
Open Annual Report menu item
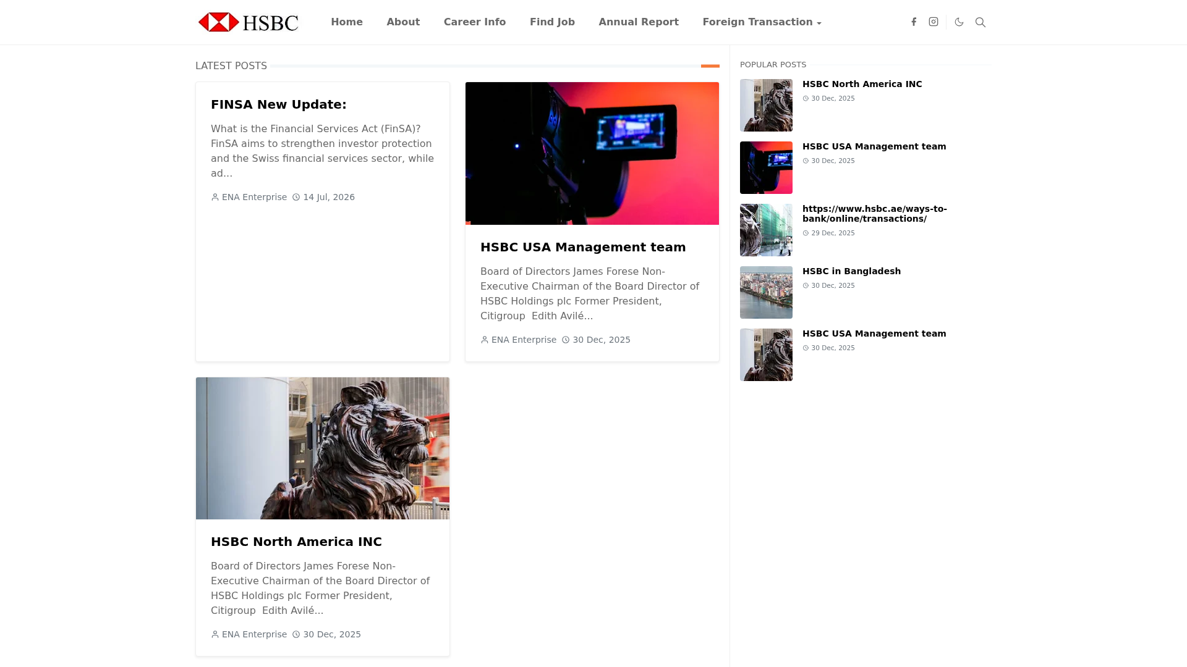639,22
